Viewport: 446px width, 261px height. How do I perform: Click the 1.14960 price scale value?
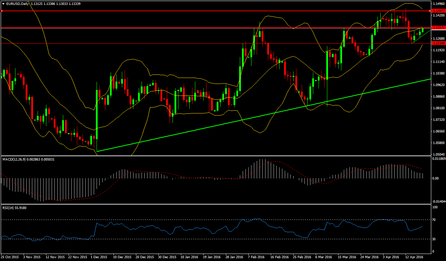(x=438, y=4)
